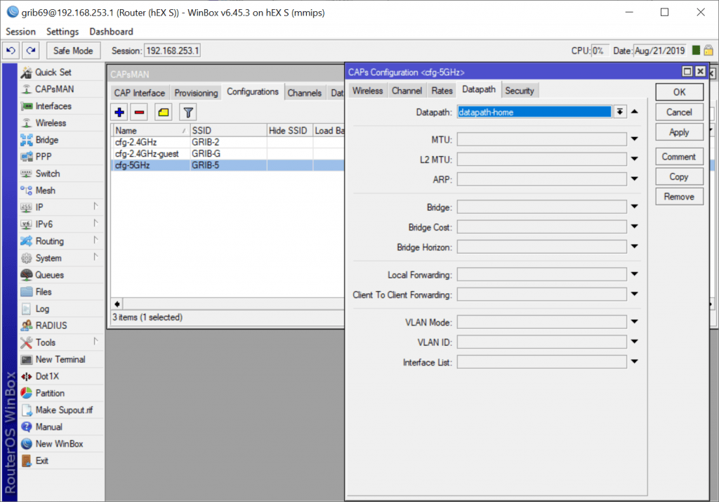Open the Manual
Screen dimensions: 719x502
tap(48, 427)
